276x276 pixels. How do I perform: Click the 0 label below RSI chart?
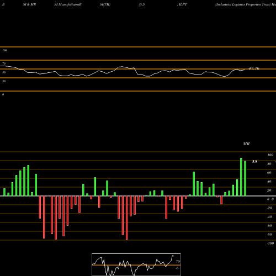click(x=3, y=94)
